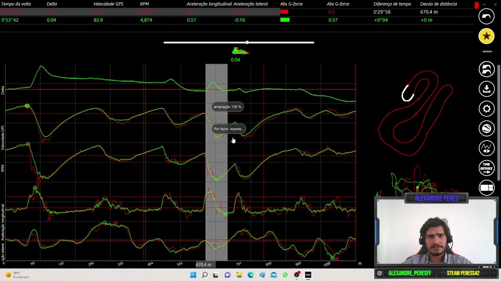Select the green lap time 0'53''42
This screenshot has height=281, width=501.
pos(10,20)
